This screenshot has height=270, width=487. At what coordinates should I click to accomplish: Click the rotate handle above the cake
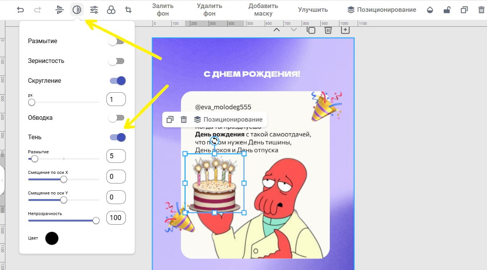pyautogui.click(x=214, y=141)
